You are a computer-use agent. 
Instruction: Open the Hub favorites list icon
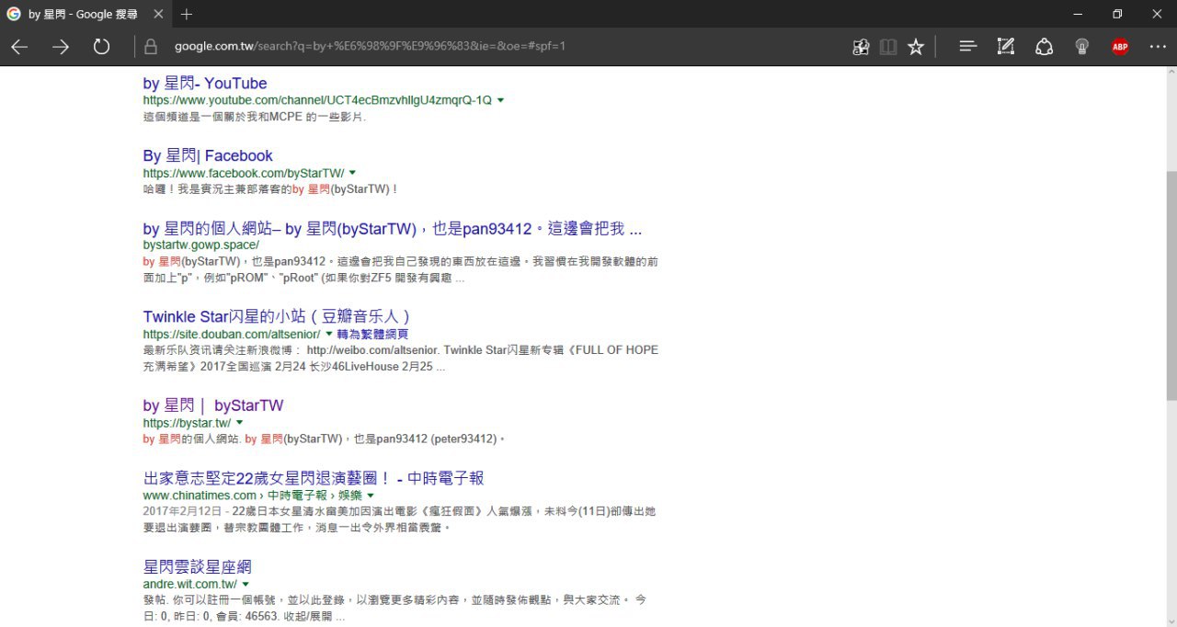[967, 47]
